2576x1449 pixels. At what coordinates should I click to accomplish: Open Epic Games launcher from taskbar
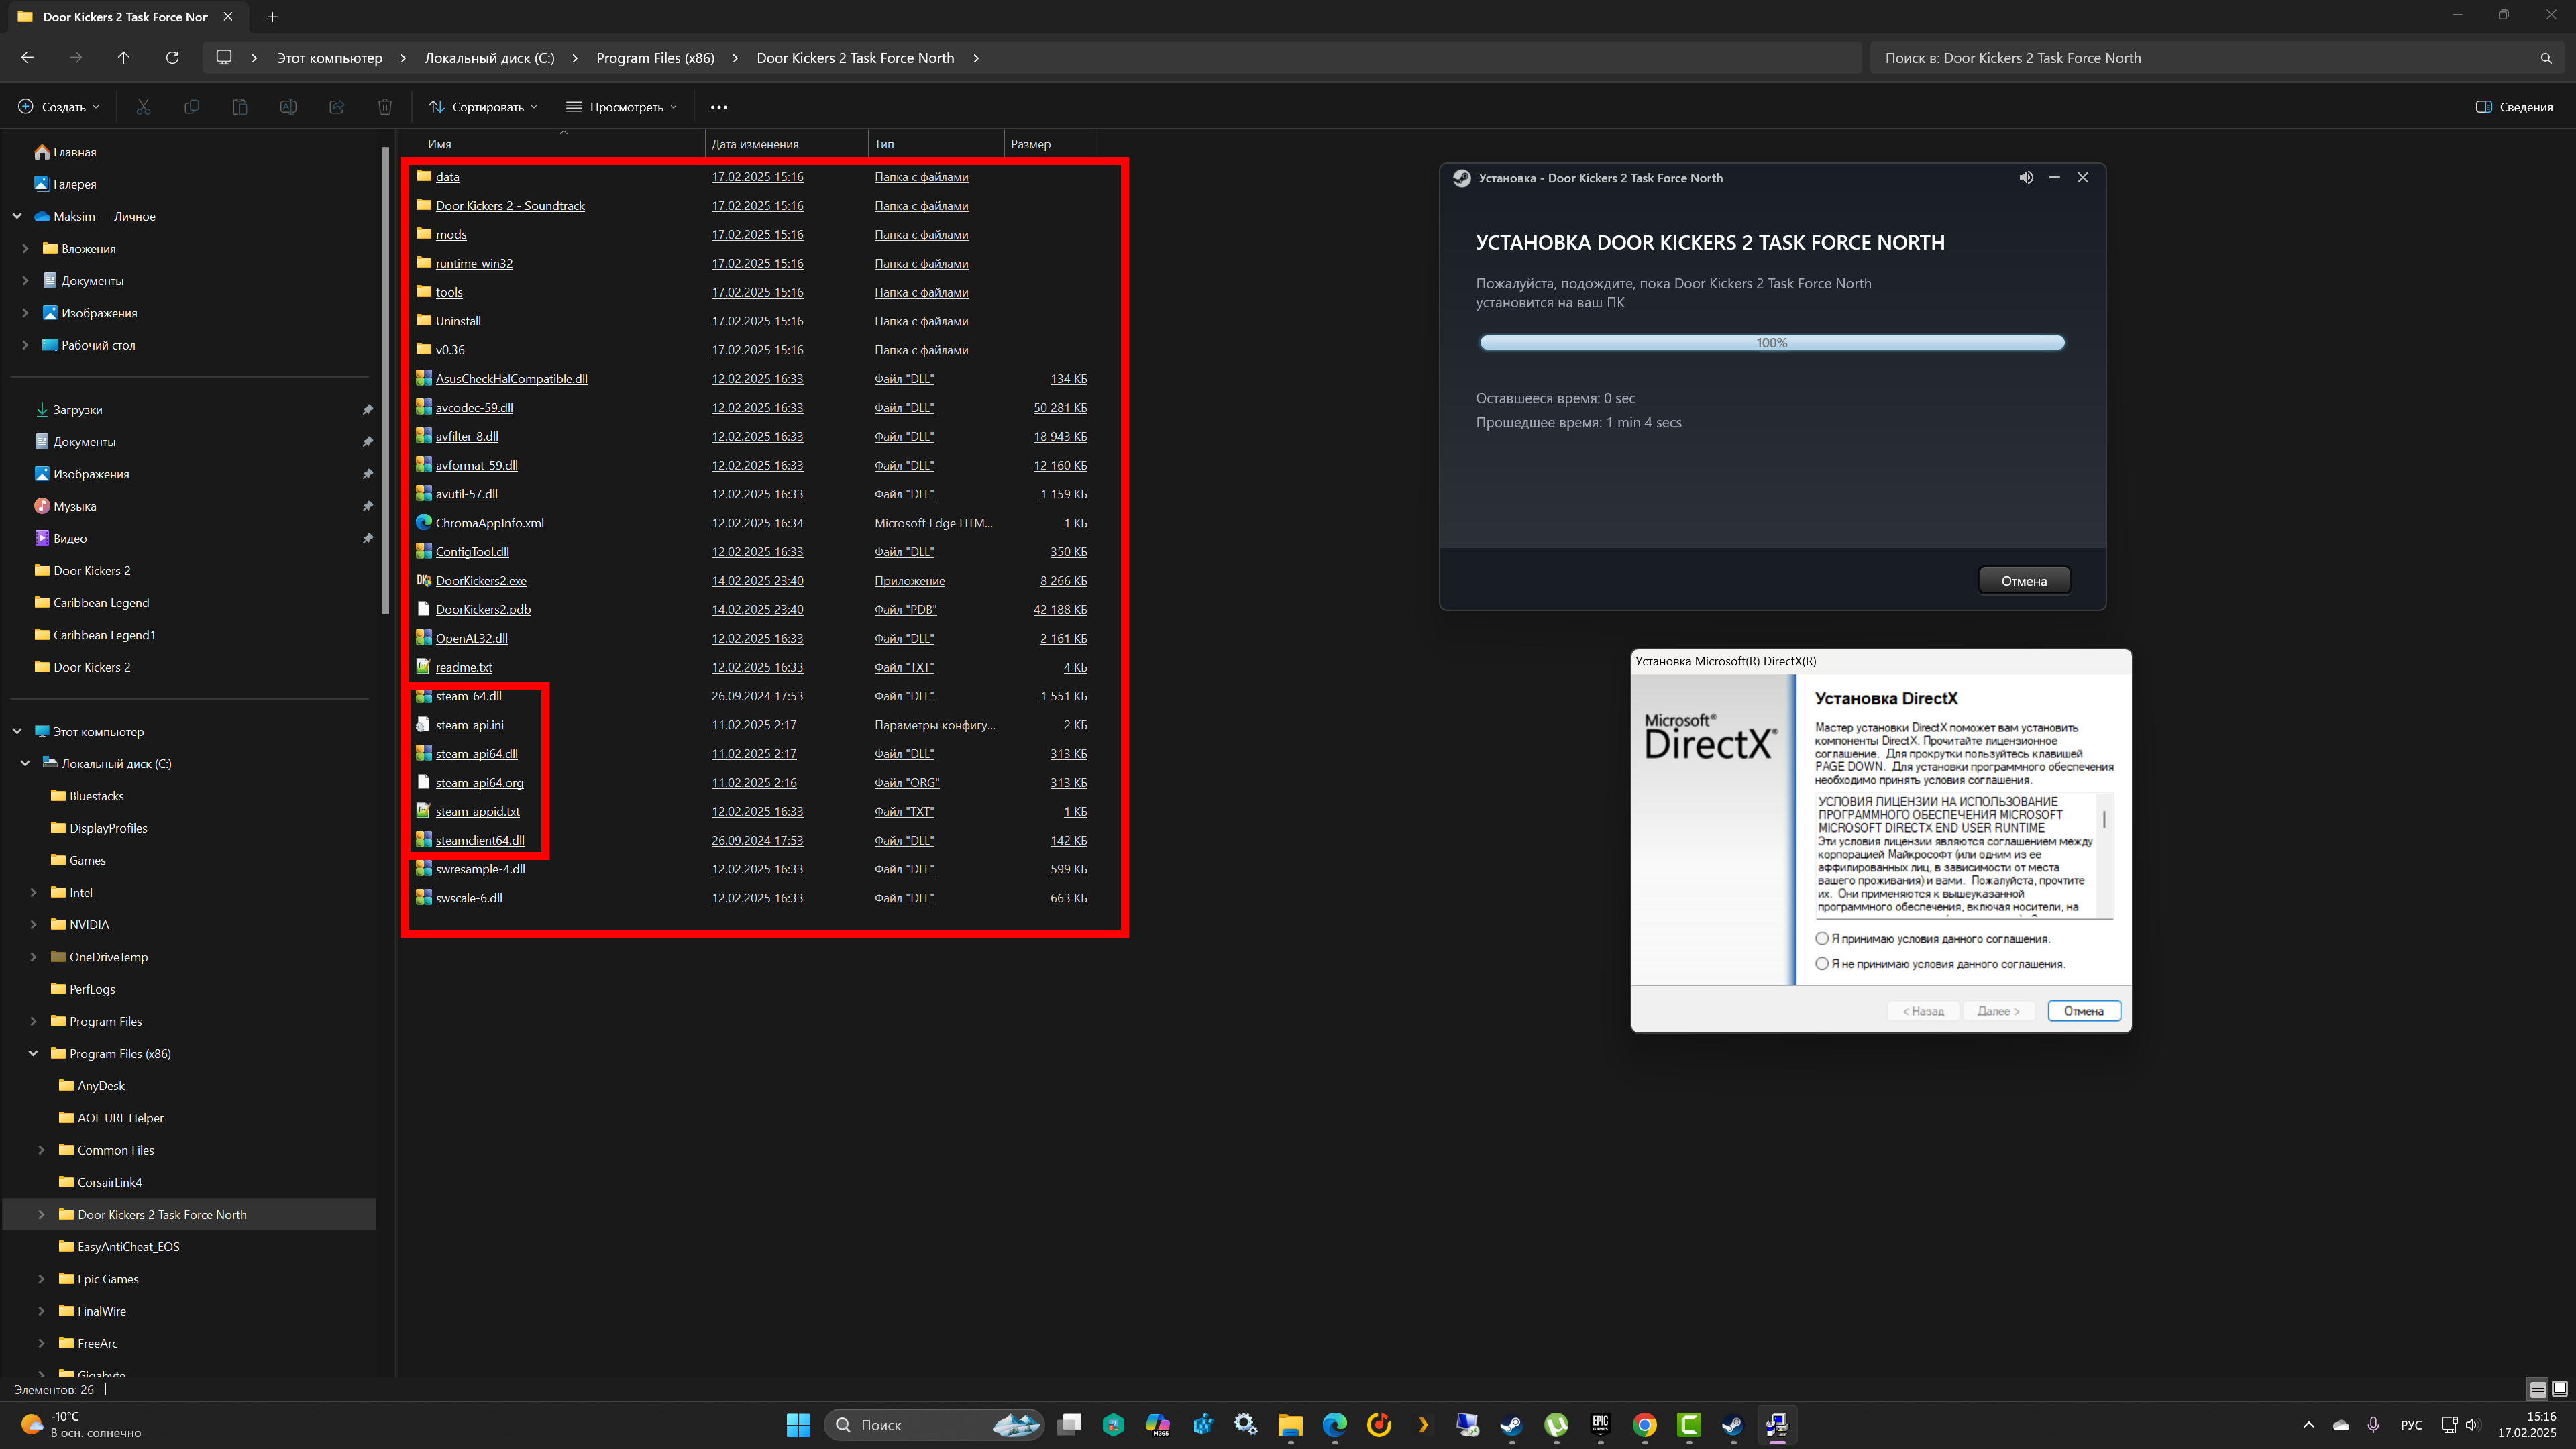(1600, 1425)
